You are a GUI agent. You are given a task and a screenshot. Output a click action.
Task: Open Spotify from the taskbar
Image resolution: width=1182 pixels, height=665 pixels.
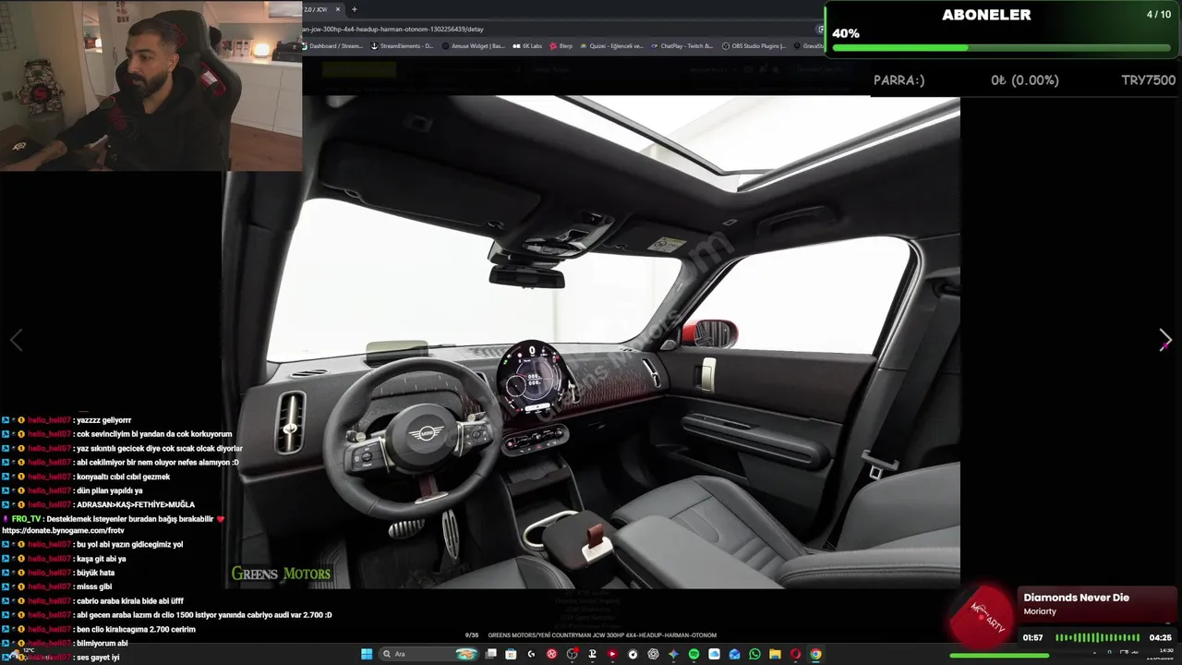tap(694, 654)
